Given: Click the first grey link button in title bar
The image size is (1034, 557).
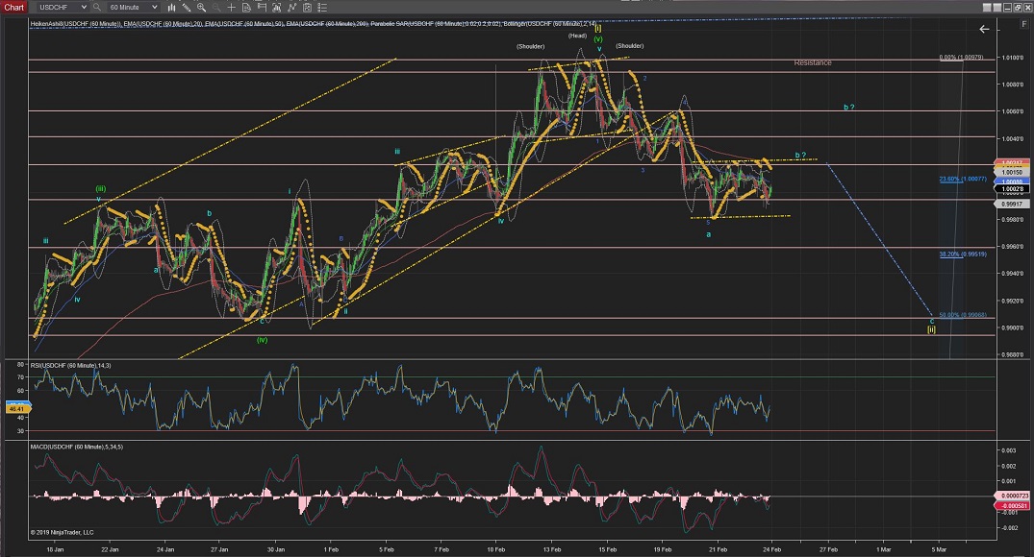Looking at the screenshot, I should tap(987, 8).
